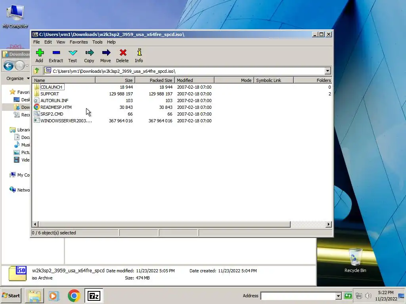Open the Info toolbar button
Image resolution: width=406 pixels, height=304 pixels.
coord(139,55)
